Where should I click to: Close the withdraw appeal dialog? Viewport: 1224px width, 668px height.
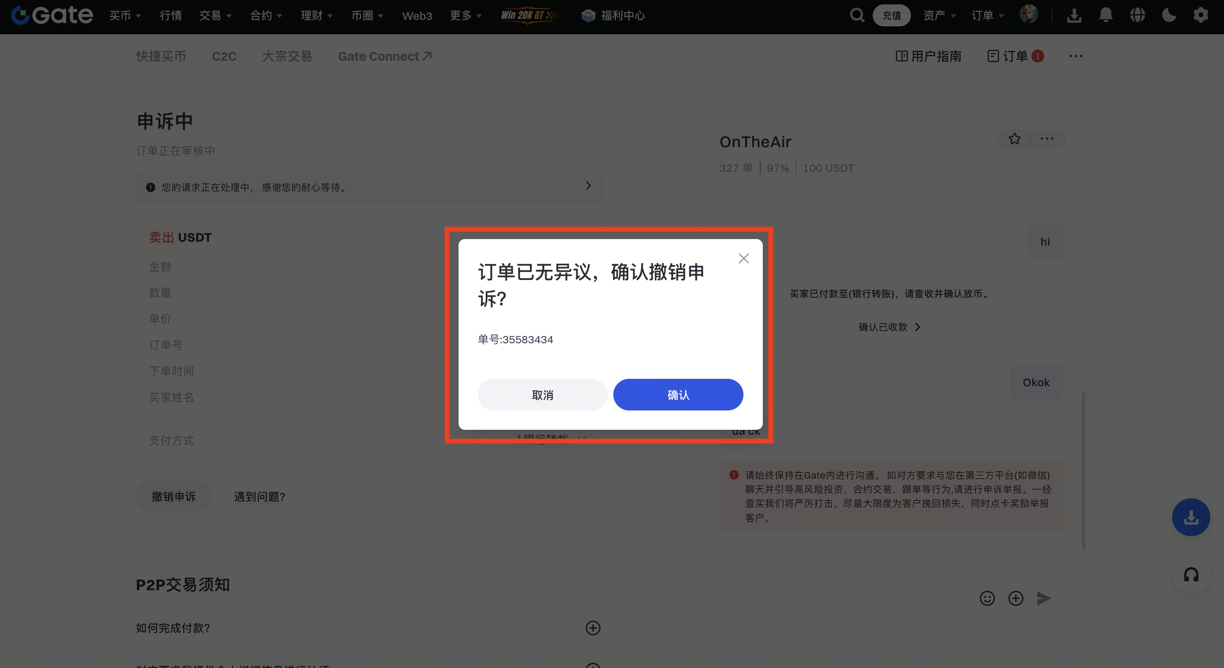743,258
